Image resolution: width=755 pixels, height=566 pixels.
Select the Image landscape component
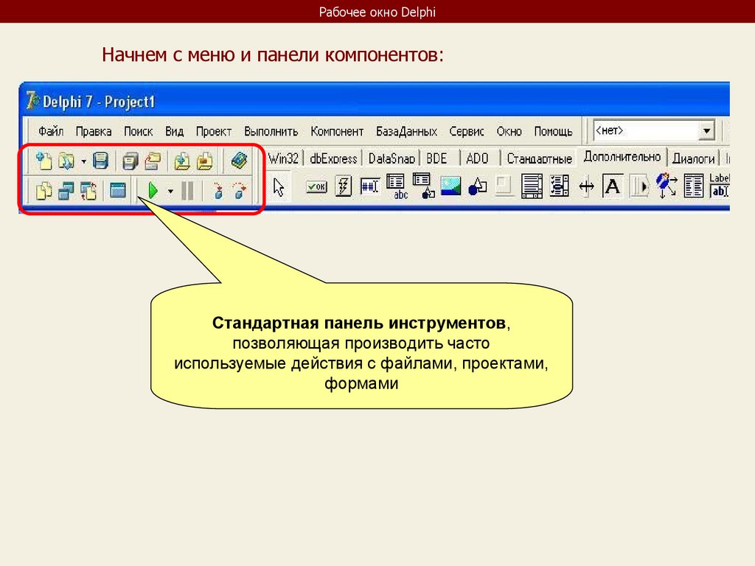[450, 186]
